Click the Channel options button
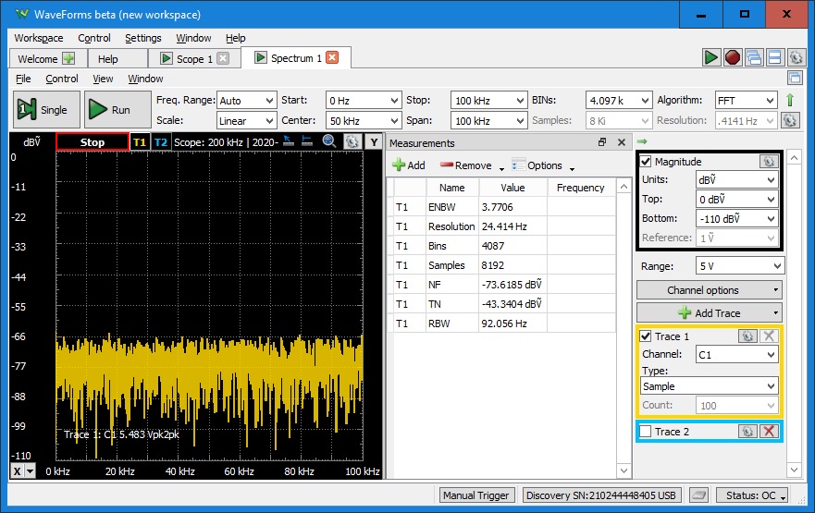 (x=710, y=290)
